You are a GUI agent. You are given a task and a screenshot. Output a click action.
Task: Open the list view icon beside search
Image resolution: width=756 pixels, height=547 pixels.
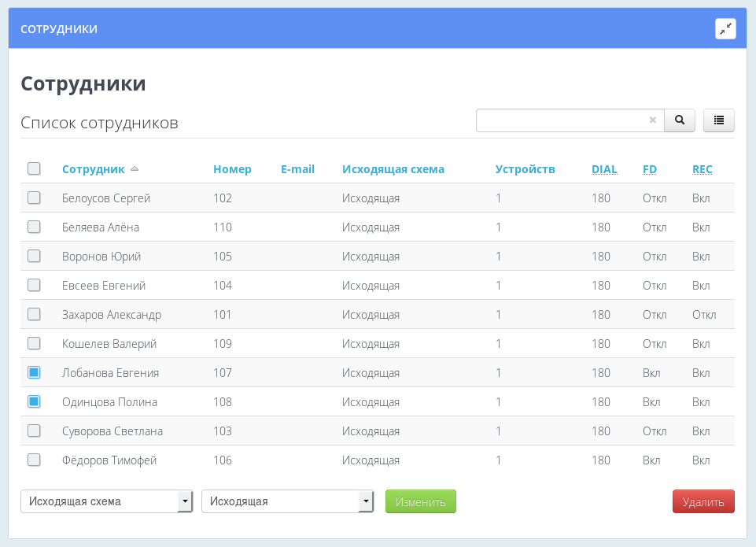pos(718,120)
